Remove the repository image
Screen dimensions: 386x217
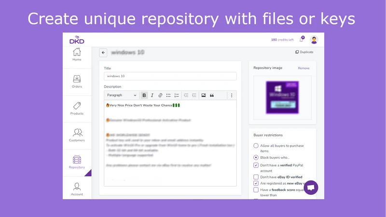(303, 68)
